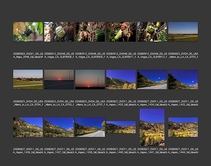
Task: Choose the Aspen_1434 road and cloud thumbnail
Action: [152, 79]
